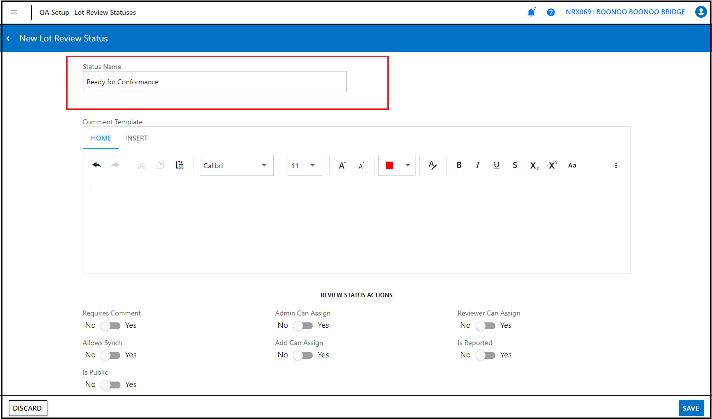Turn on Admin Can Assign
Image resolution: width=712 pixels, height=419 pixels.
(303, 325)
